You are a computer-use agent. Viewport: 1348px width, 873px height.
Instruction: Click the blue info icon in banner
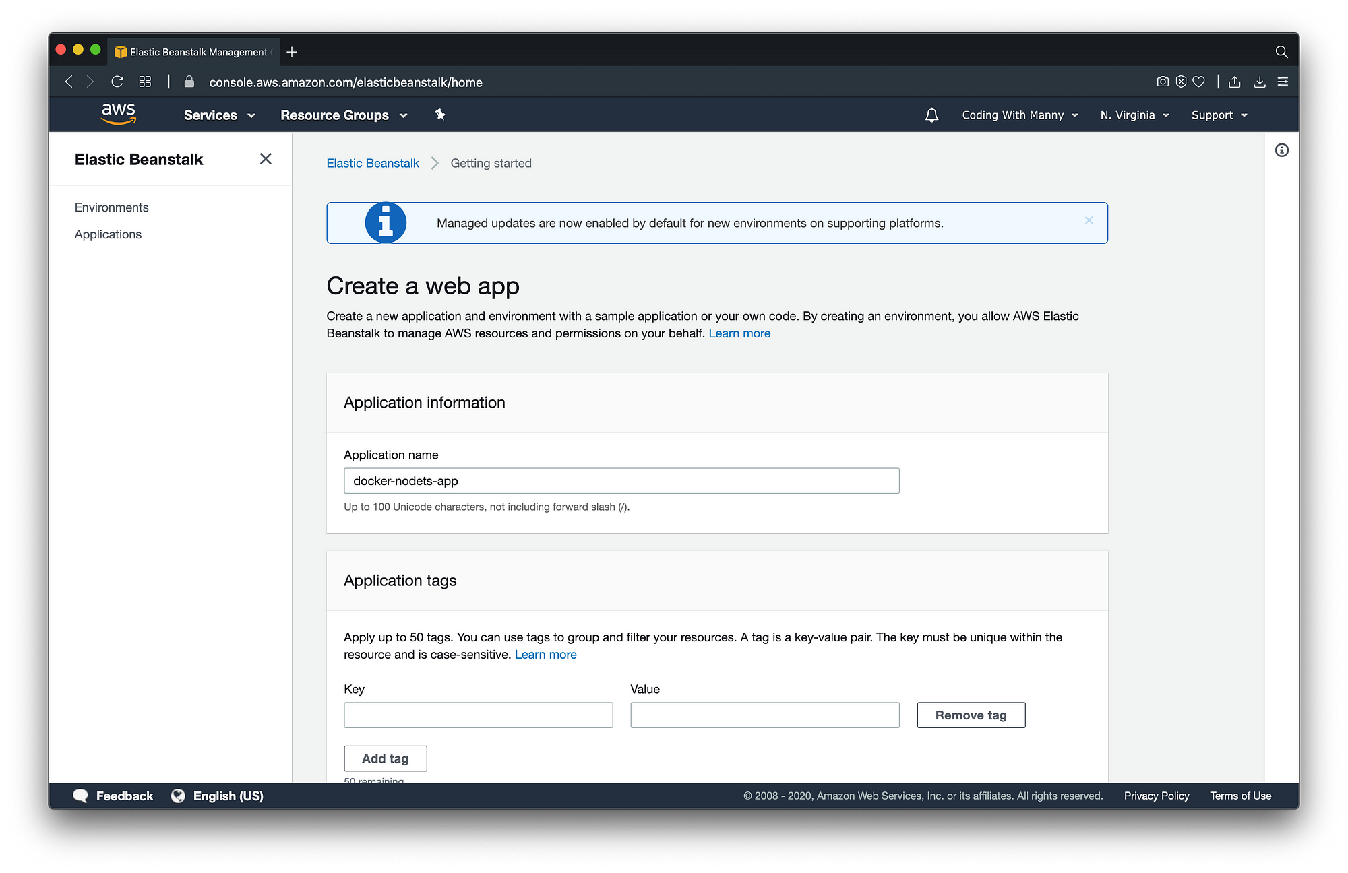(386, 223)
